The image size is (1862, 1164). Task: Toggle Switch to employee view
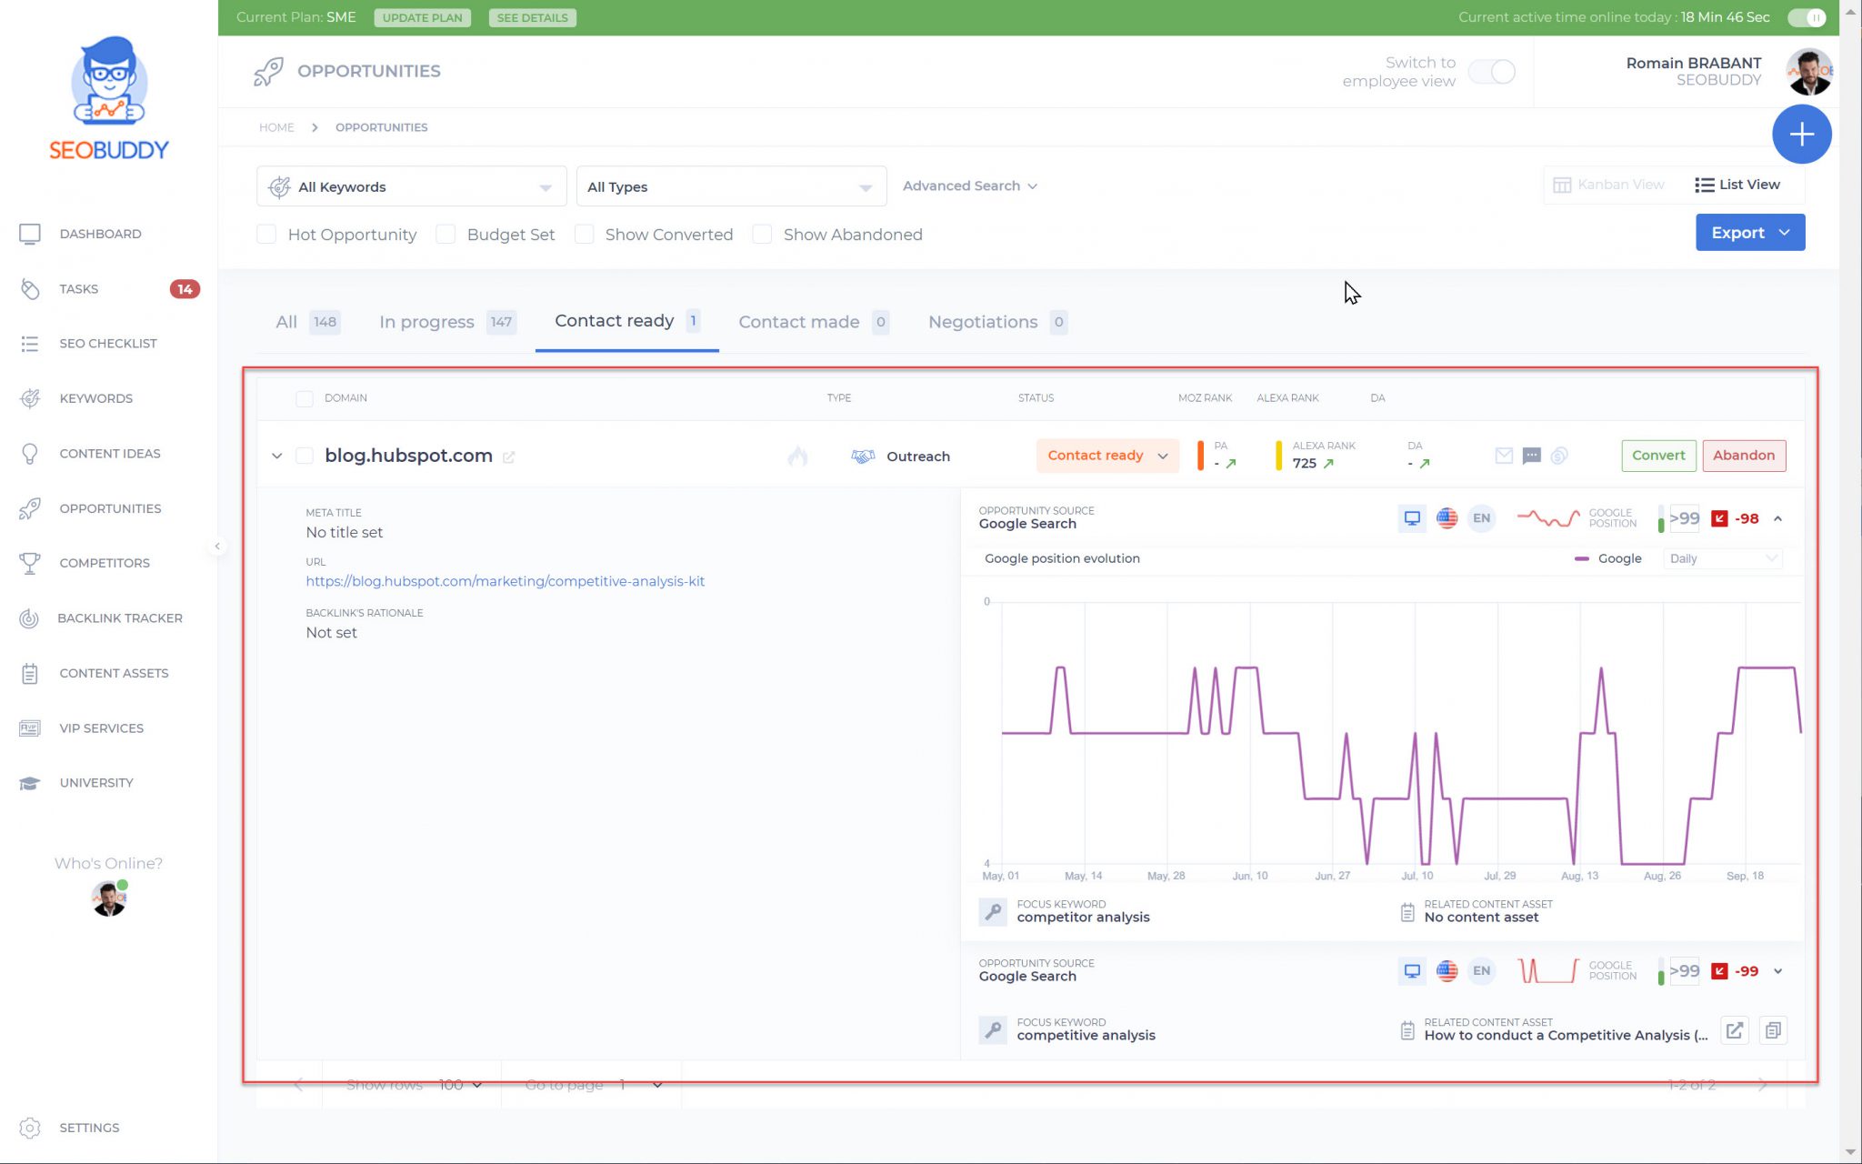click(x=1492, y=71)
